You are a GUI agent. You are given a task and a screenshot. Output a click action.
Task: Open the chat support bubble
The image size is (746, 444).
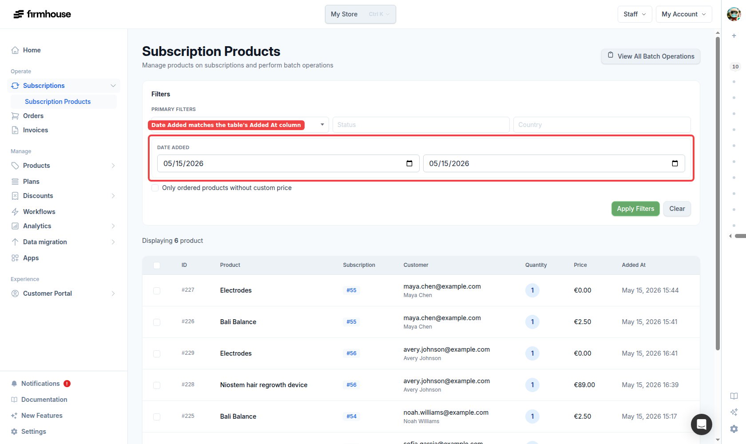click(x=702, y=424)
